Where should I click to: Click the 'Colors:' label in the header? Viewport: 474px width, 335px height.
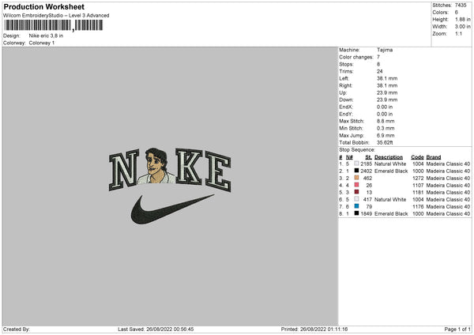click(x=440, y=13)
